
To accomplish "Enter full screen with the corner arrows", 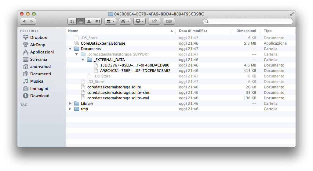I will pyautogui.click(x=292, y=14).
